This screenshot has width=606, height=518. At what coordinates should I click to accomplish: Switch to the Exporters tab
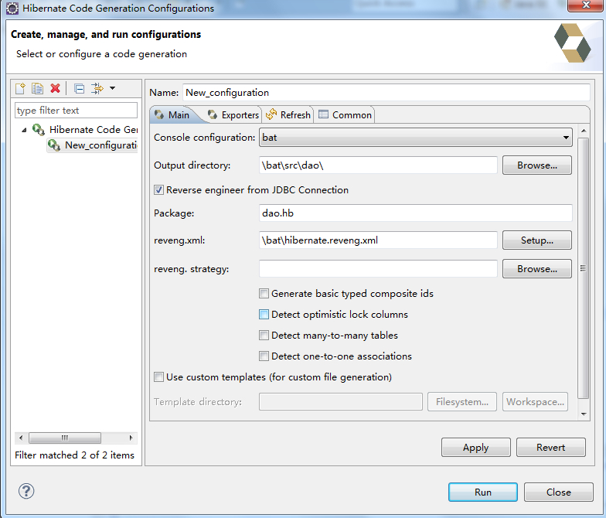233,114
